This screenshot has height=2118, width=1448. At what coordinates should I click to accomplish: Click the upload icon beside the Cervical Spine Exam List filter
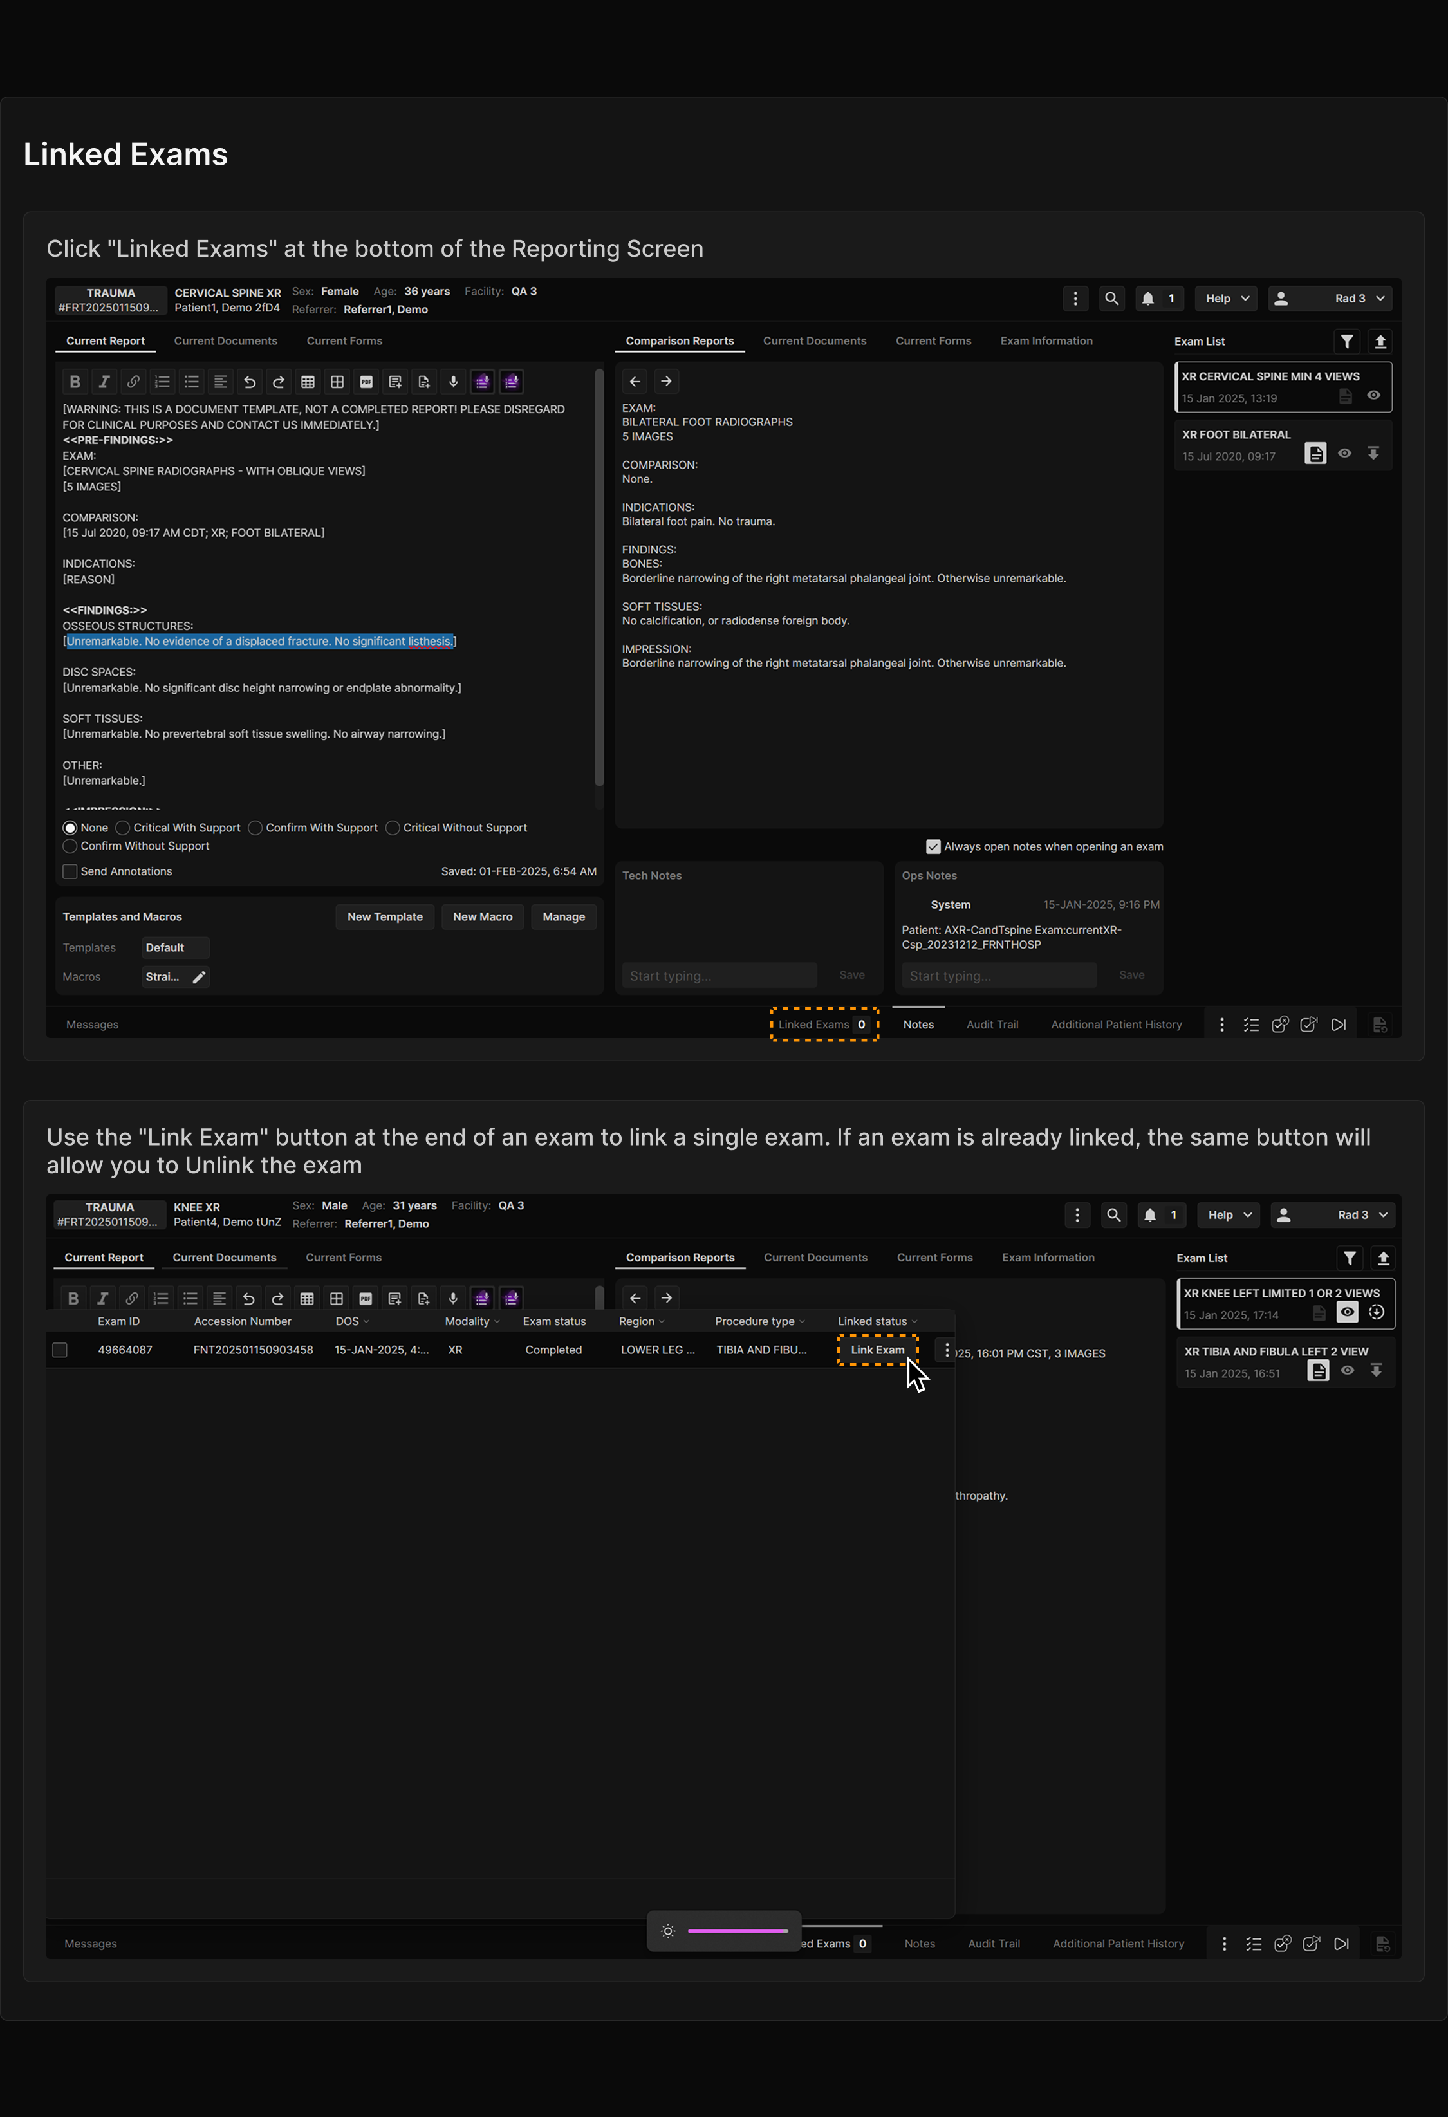click(x=1380, y=342)
